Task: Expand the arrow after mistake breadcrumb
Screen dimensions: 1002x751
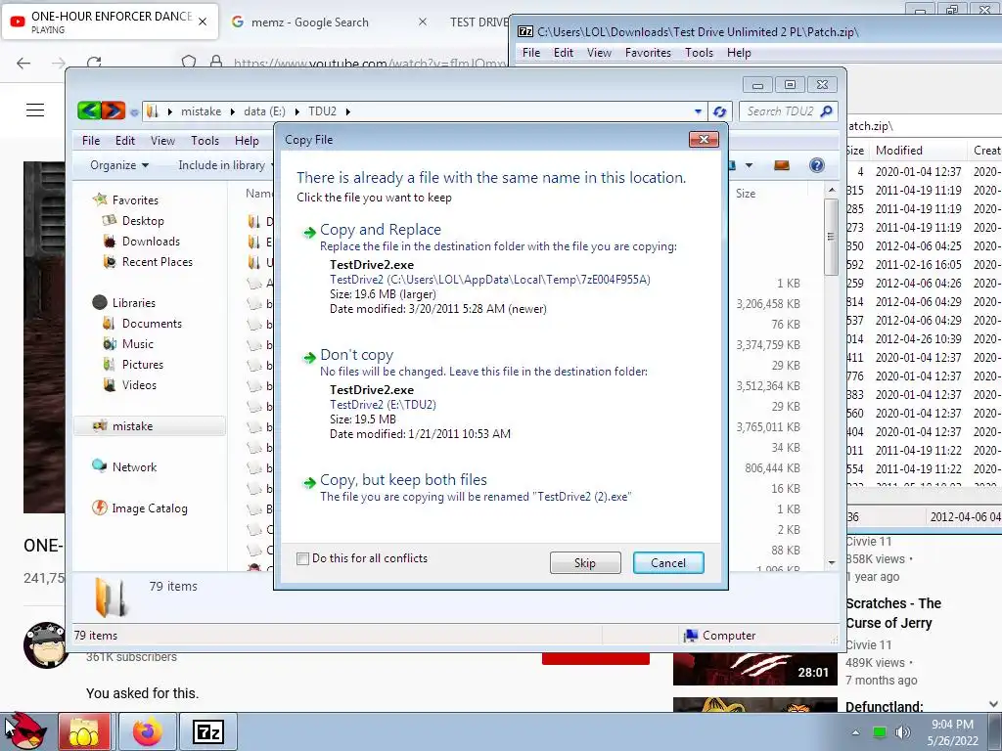Action: [233, 111]
